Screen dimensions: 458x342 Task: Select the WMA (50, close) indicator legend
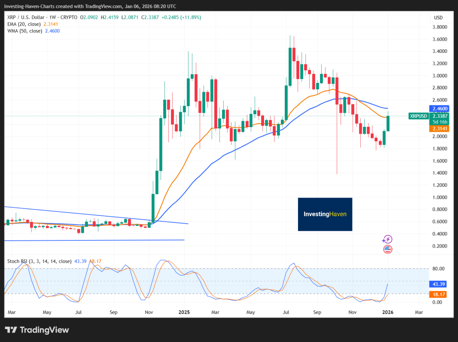coord(25,31)
